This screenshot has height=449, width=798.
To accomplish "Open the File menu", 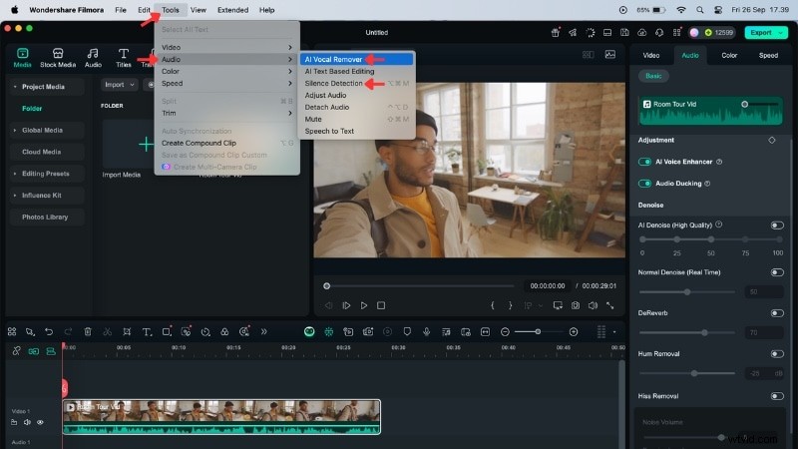I will coord(121,10).
